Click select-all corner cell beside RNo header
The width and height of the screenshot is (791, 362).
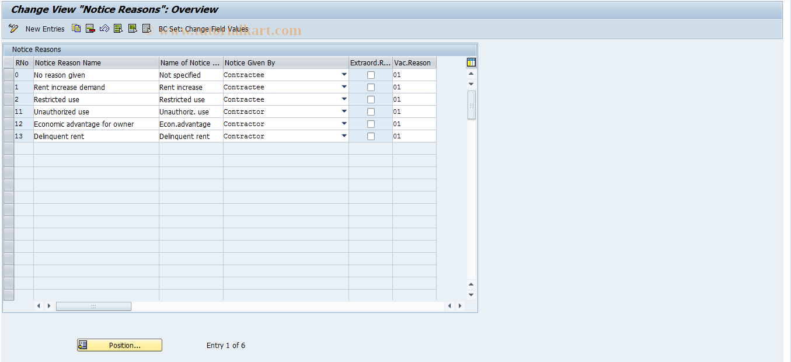click(8, 62)
